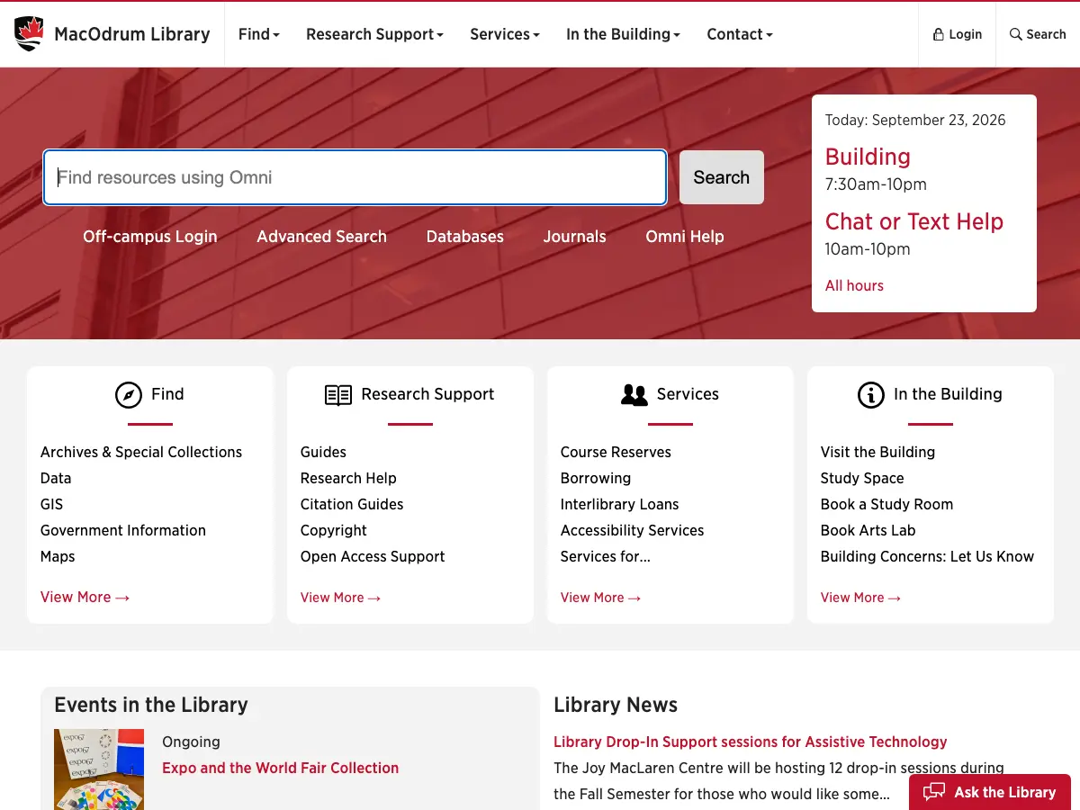Open the Assistive Technology drop-in news link
Screen dimensions: 1080x810
tap(751, 742)
